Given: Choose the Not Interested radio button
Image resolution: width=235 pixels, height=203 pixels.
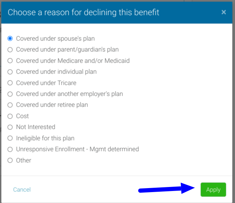Looking at the screenshot, I should pos(10,127).
